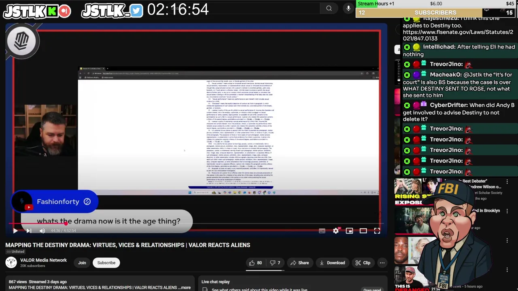518x291 pixels.
Task: Click intellichad's chat message
Action: pos(459,51)
